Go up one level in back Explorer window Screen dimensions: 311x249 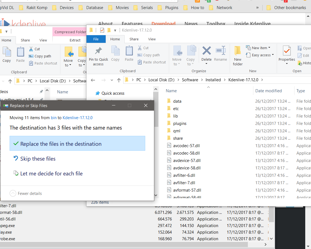tap(10, 81)
